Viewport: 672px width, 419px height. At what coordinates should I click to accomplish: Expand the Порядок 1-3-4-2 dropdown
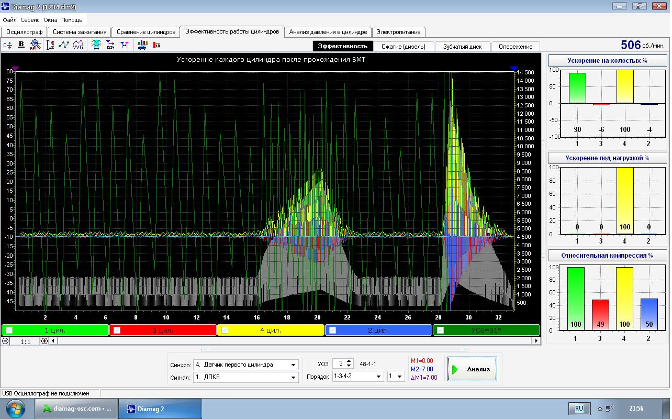pyautogui.click(x=378, y=377)
